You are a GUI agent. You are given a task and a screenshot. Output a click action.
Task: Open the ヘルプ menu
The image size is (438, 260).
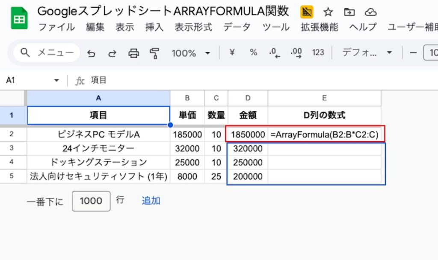363,27
